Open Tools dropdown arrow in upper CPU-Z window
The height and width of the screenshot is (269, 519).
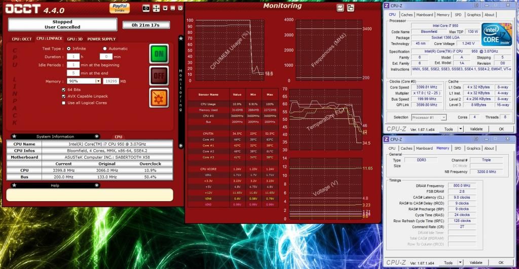[x=460, y=129]
